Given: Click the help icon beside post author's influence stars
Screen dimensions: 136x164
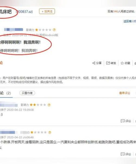Looking at the screenshot, I should tap(54, 30).
